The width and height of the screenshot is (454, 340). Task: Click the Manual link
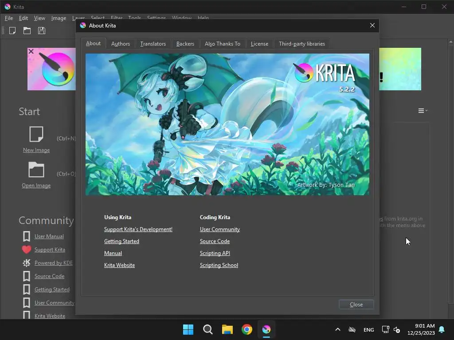(x=113, y=253)
